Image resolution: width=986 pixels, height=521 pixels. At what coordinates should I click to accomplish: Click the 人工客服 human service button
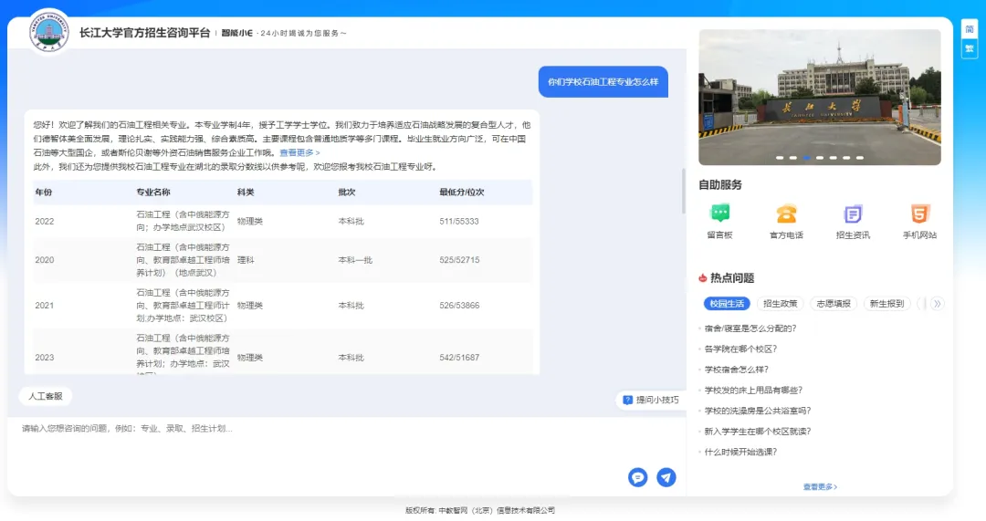click(x=46, y=397)
